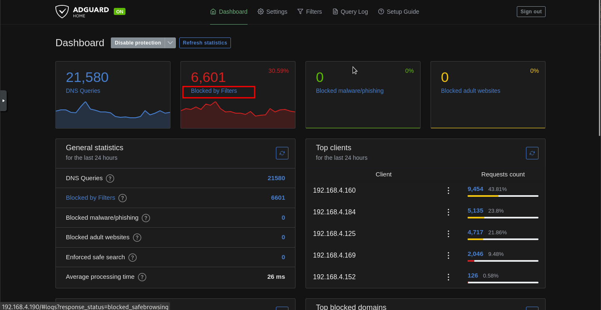Click the 43.81% percentage text
Screen dimensions: 601x310
coord(498,189)
